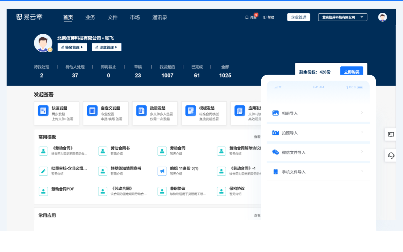The height and width of the screenshot is (252, 403).
Task: Click the 企业管理 button
Action: pos(298,17)
